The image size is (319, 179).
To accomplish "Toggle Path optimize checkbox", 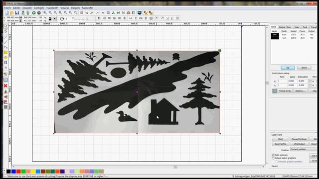I will click(x=273, y=155).
